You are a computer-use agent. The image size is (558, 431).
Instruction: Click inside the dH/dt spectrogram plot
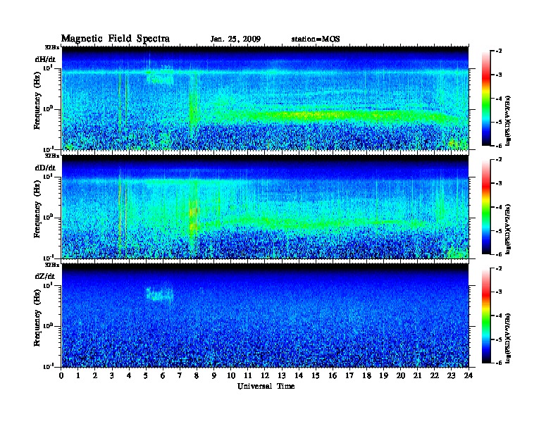pyautogui.click(x=265, y=98)
